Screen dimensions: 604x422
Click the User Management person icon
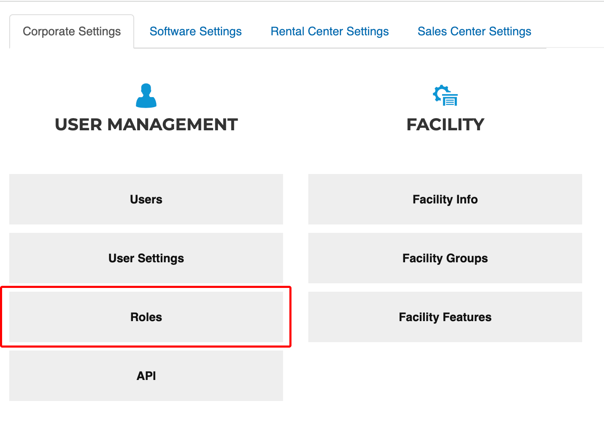146,96
